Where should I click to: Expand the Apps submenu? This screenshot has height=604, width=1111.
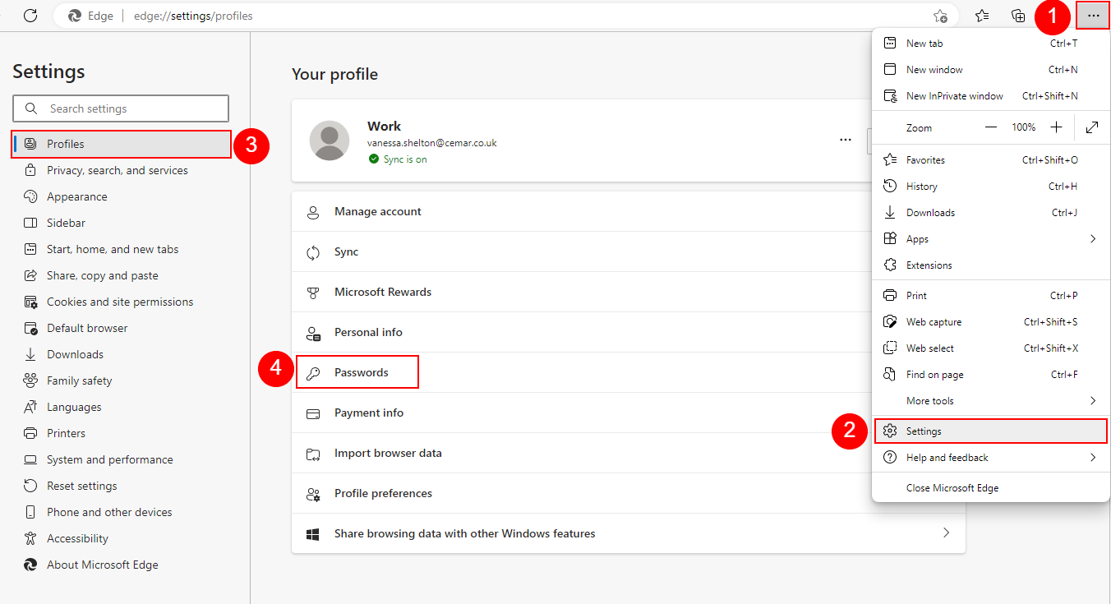tap(1093, 239)
